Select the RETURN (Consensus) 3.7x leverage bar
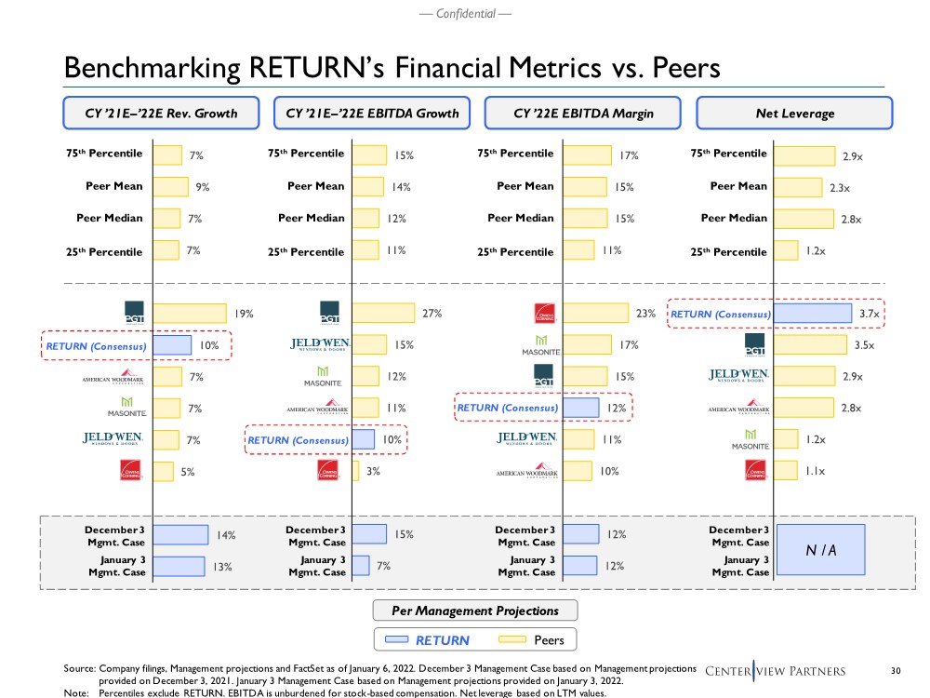 (x=812, y=314)
